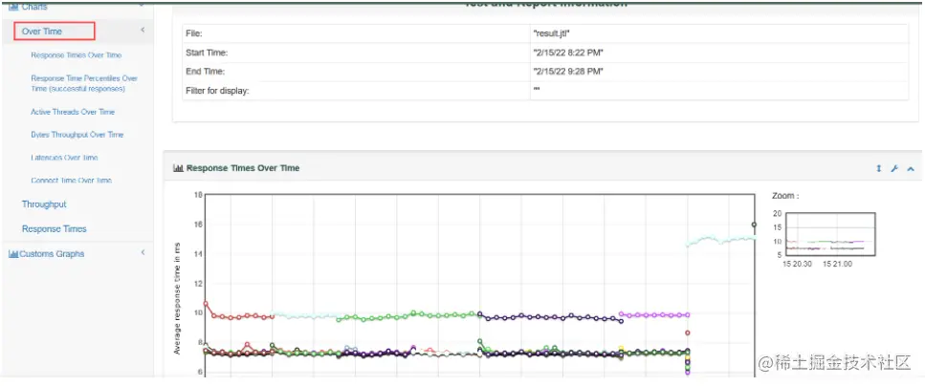Screen dimensions: 925x386
Task: Open Response Time Percentiles Over Time link
Action: click(x=84, y=83)
